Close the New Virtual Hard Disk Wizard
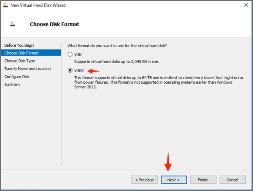The image size is (253, 191). [x=246, y=5]
